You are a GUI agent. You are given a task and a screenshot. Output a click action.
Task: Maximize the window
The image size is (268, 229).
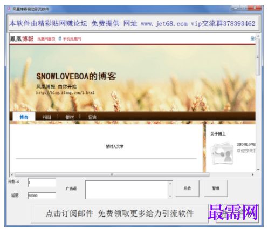pos(244,8)
